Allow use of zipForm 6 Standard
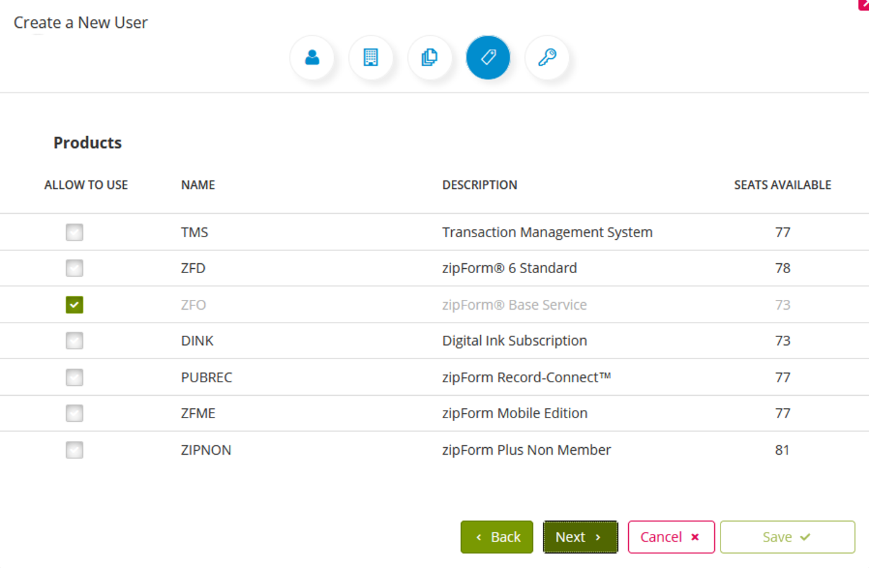The height and width of the screenshot is (568, 869). [74, 268]
